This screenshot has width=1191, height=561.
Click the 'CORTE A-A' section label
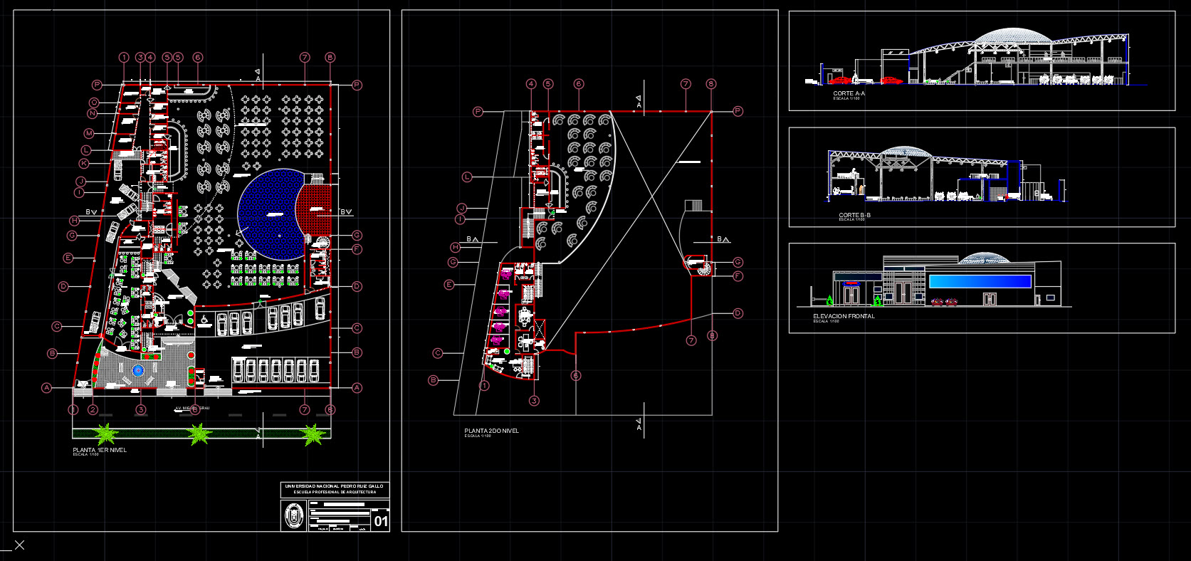tap(849, 93)
